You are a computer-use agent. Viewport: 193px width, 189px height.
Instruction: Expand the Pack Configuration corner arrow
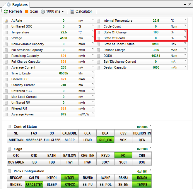tap(150, 170)
